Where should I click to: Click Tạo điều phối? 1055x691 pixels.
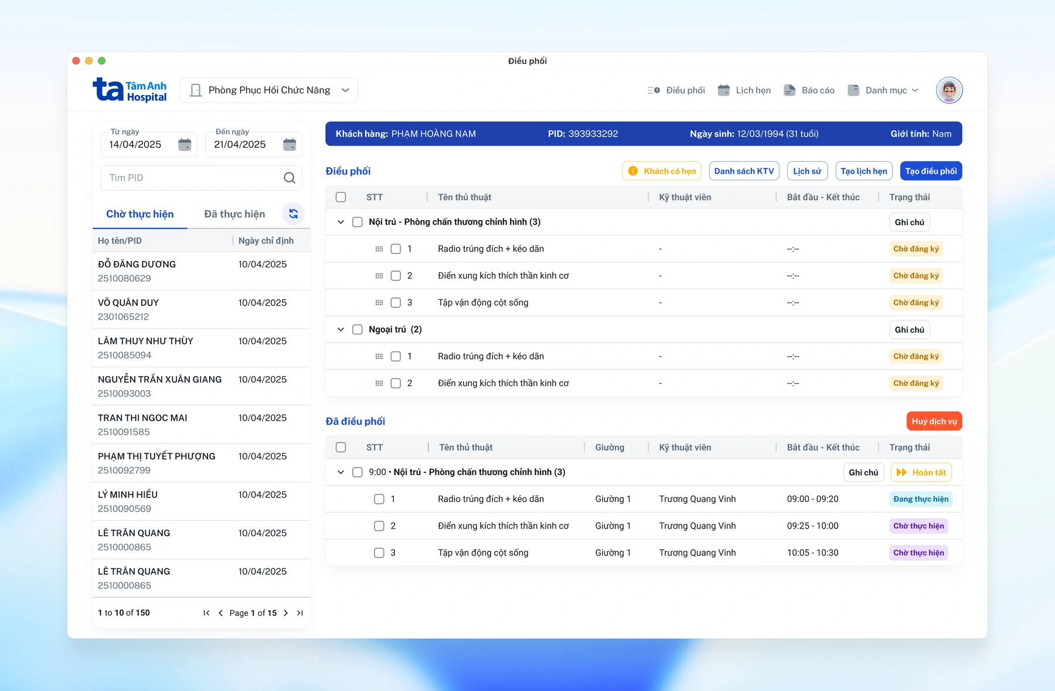point(931,171)
